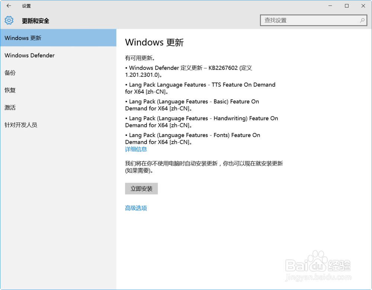Close the settings window
Viewport: 372px width, 290px height.
click(363, 6)
